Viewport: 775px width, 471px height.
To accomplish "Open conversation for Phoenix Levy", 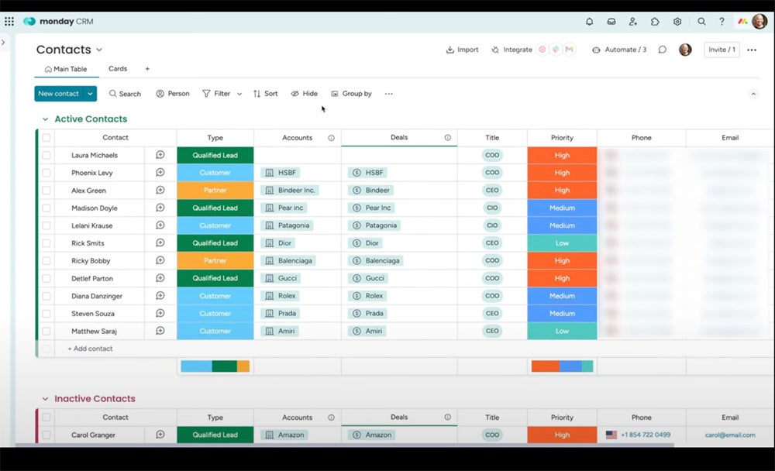I will click(x=160, y=173).
